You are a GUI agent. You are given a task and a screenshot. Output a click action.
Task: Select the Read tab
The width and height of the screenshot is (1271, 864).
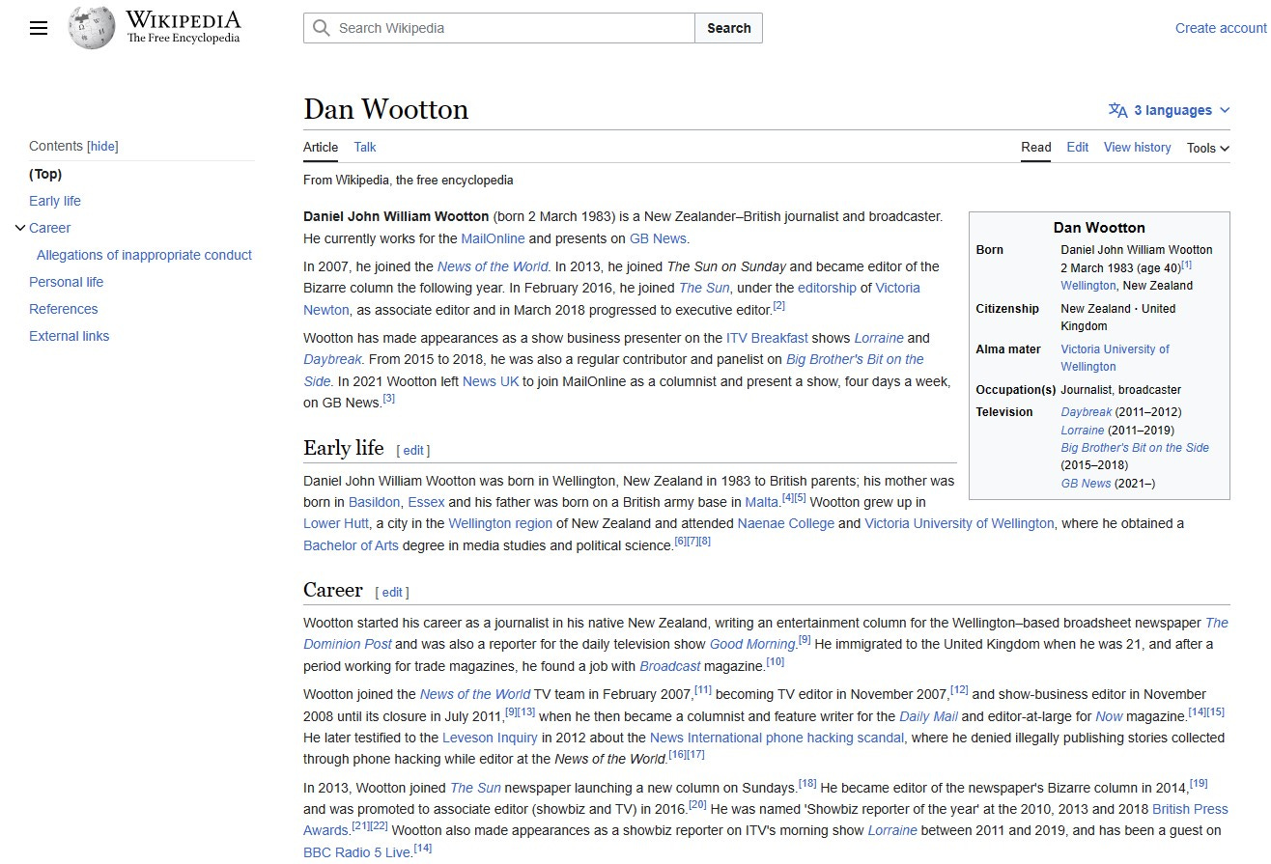pos(1036,148)
